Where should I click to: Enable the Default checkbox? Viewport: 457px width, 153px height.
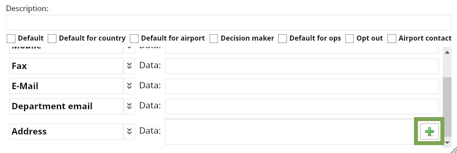11,39
